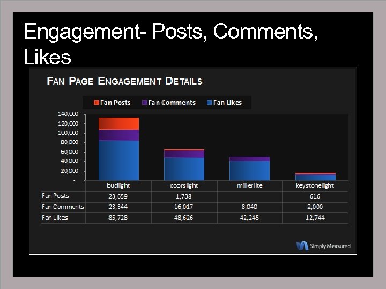Click the coorslight blue Fan Likes segment
This screenshot has height=289, width=386.
coord(184,169)
